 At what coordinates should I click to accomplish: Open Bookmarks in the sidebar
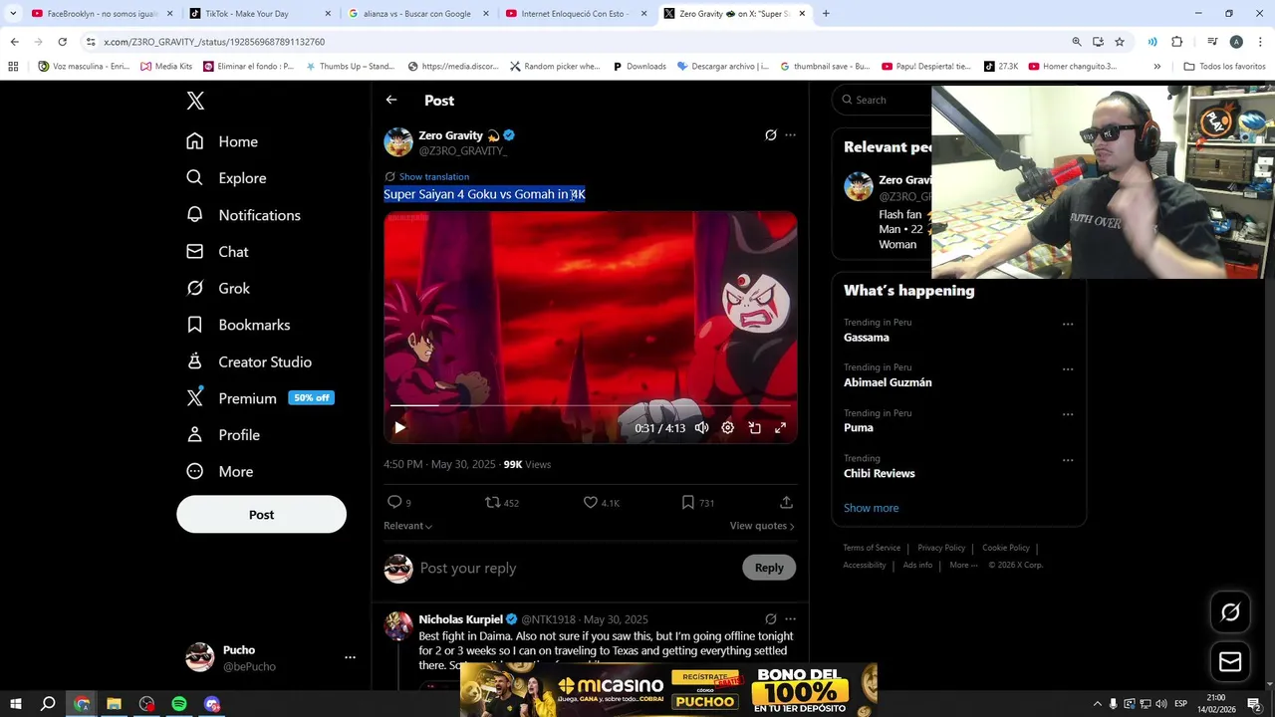[x=238, y=325]
